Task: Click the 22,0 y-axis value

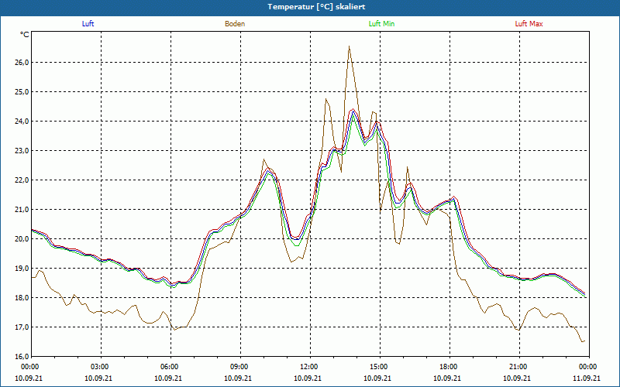Action: click(22, 180)
